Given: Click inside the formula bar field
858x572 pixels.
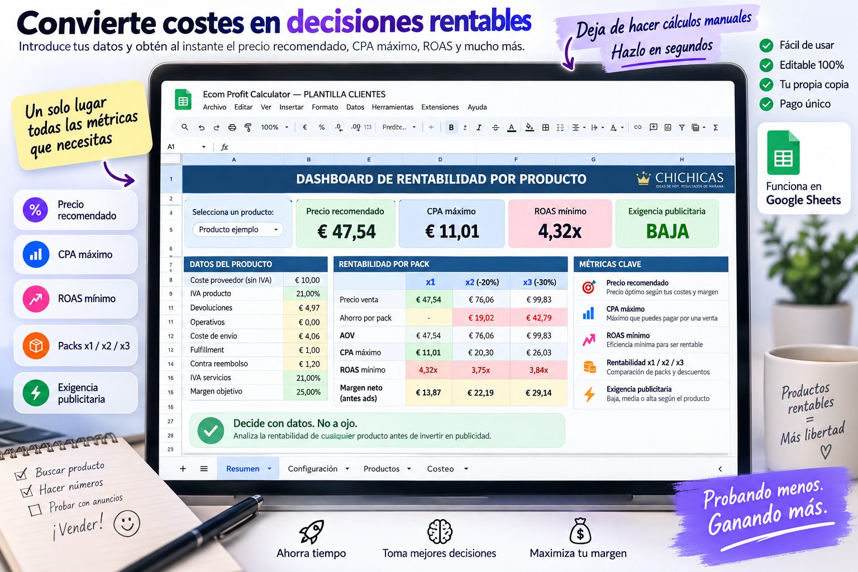Looking at the screenshot, I should 480,147.
